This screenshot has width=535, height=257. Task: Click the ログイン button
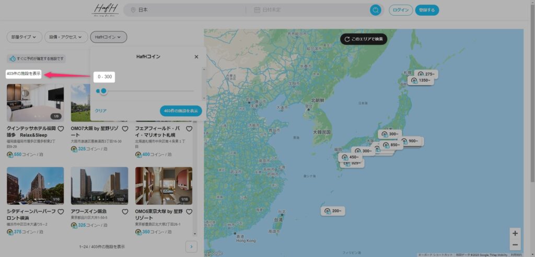click(401, 10)
